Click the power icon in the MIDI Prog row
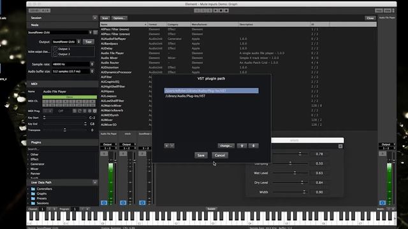The image size is (408, 229). 95,111
